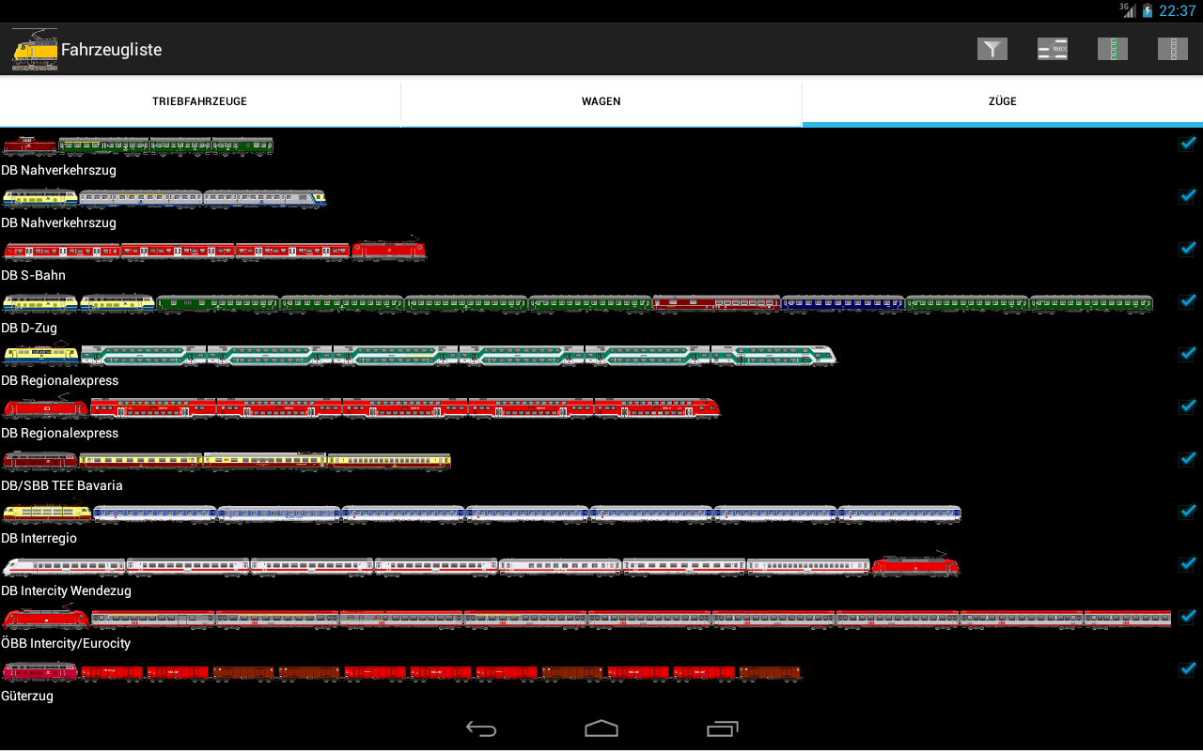
Task: Toggle the DB Interregio checkbox
Action: [x=1188, y=512]
